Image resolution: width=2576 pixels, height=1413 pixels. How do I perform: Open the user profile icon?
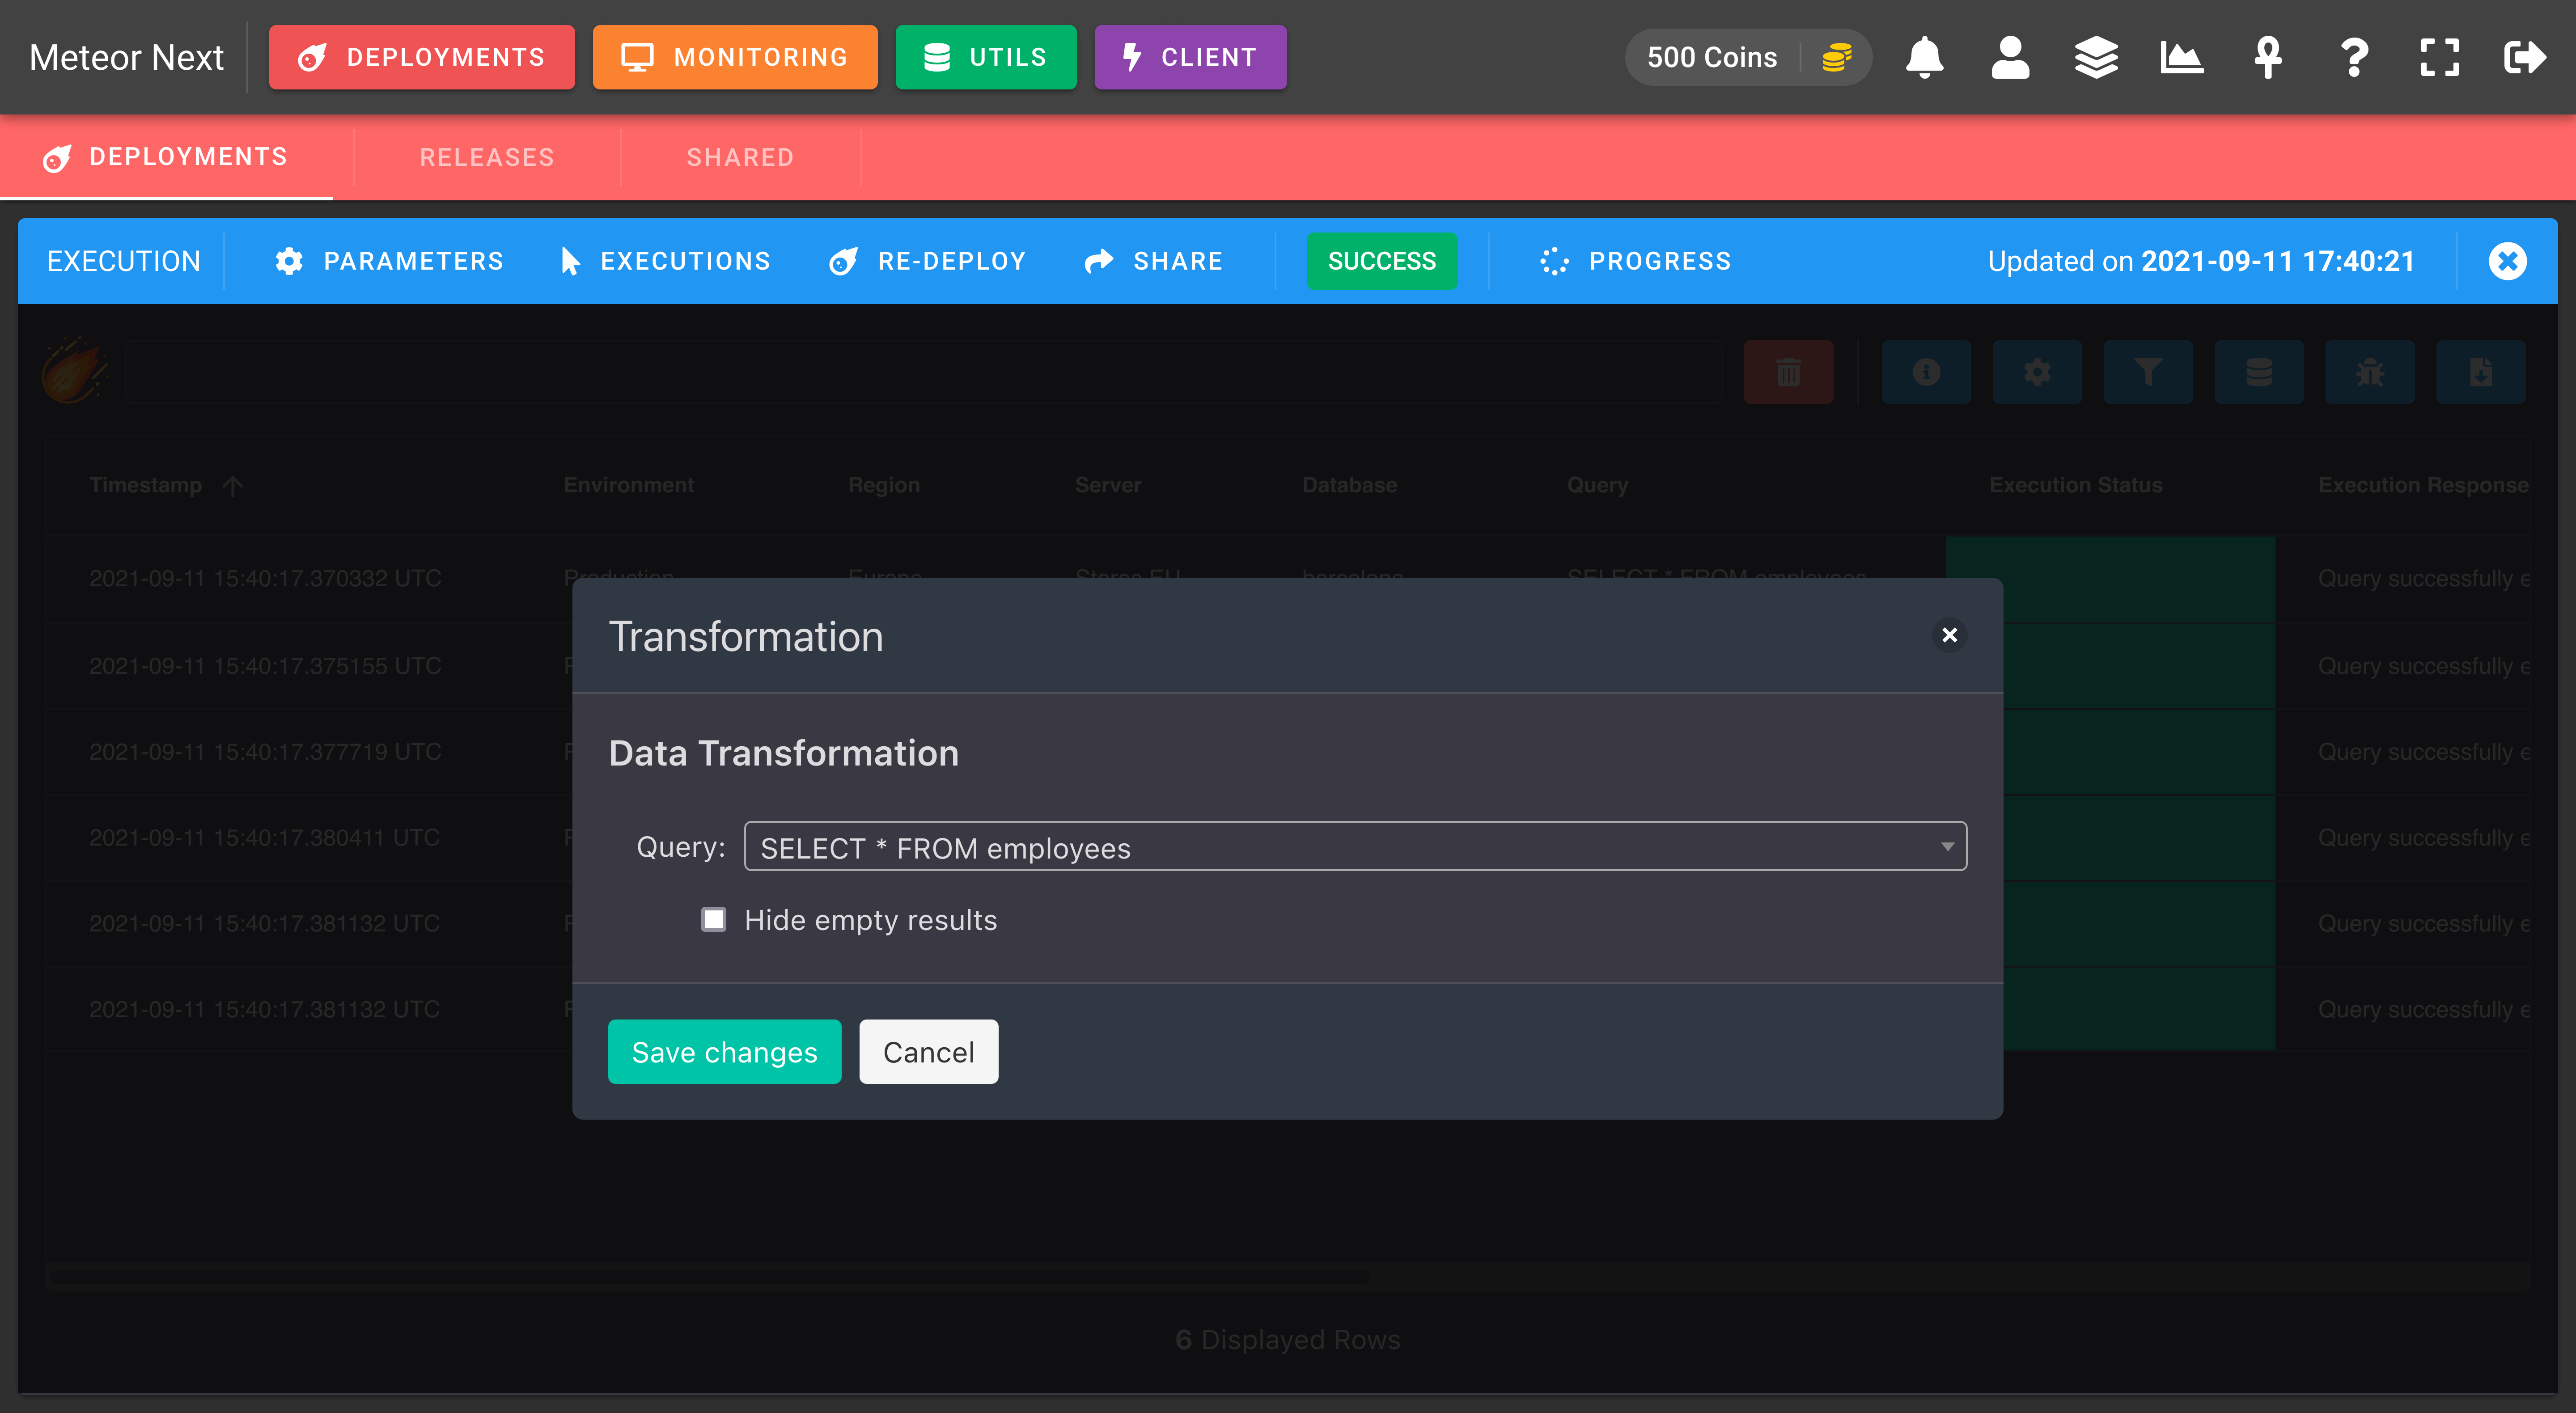pos(2010,58)
